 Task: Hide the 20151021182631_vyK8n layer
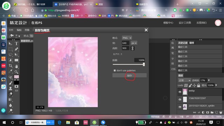tap(180, 107)
